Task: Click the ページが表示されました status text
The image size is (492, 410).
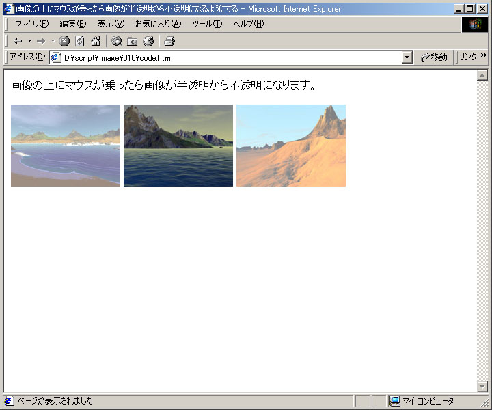Action: (x=55, y=401)
